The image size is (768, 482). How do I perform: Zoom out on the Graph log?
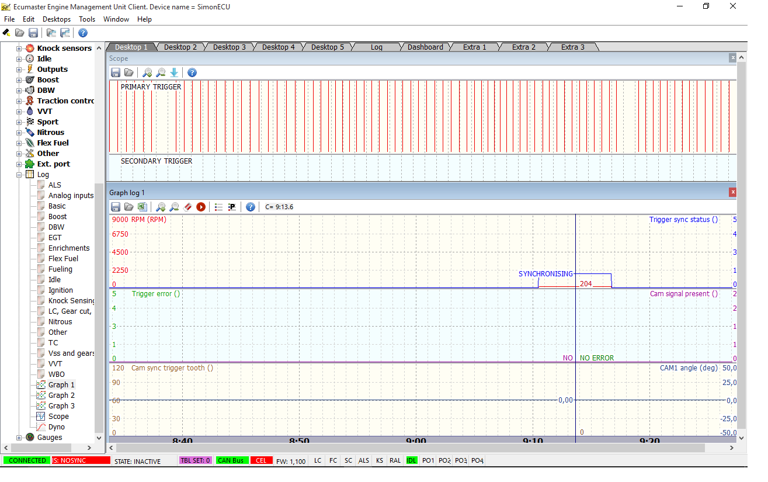174,207
